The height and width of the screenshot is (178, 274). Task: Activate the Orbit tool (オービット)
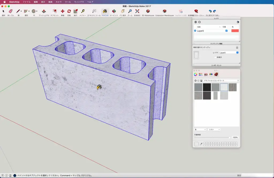(114, 11)
